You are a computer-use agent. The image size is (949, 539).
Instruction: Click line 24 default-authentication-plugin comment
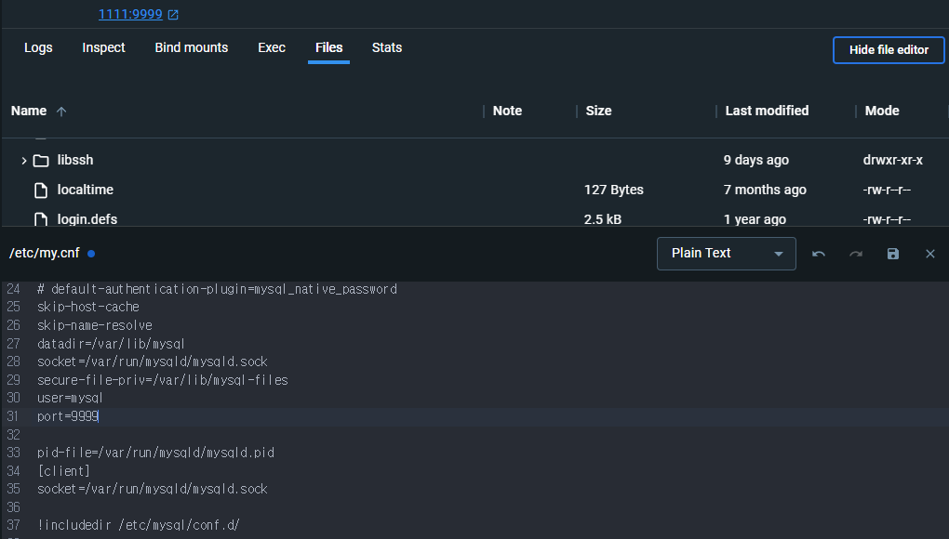[x=218, y=289]
